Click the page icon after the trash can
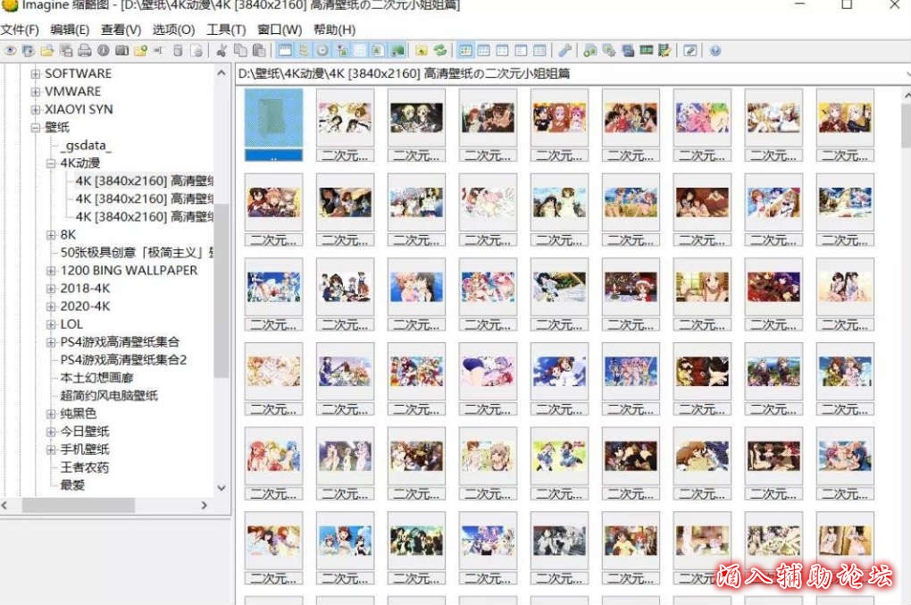The image size is (911, 605). coord(196,51)
